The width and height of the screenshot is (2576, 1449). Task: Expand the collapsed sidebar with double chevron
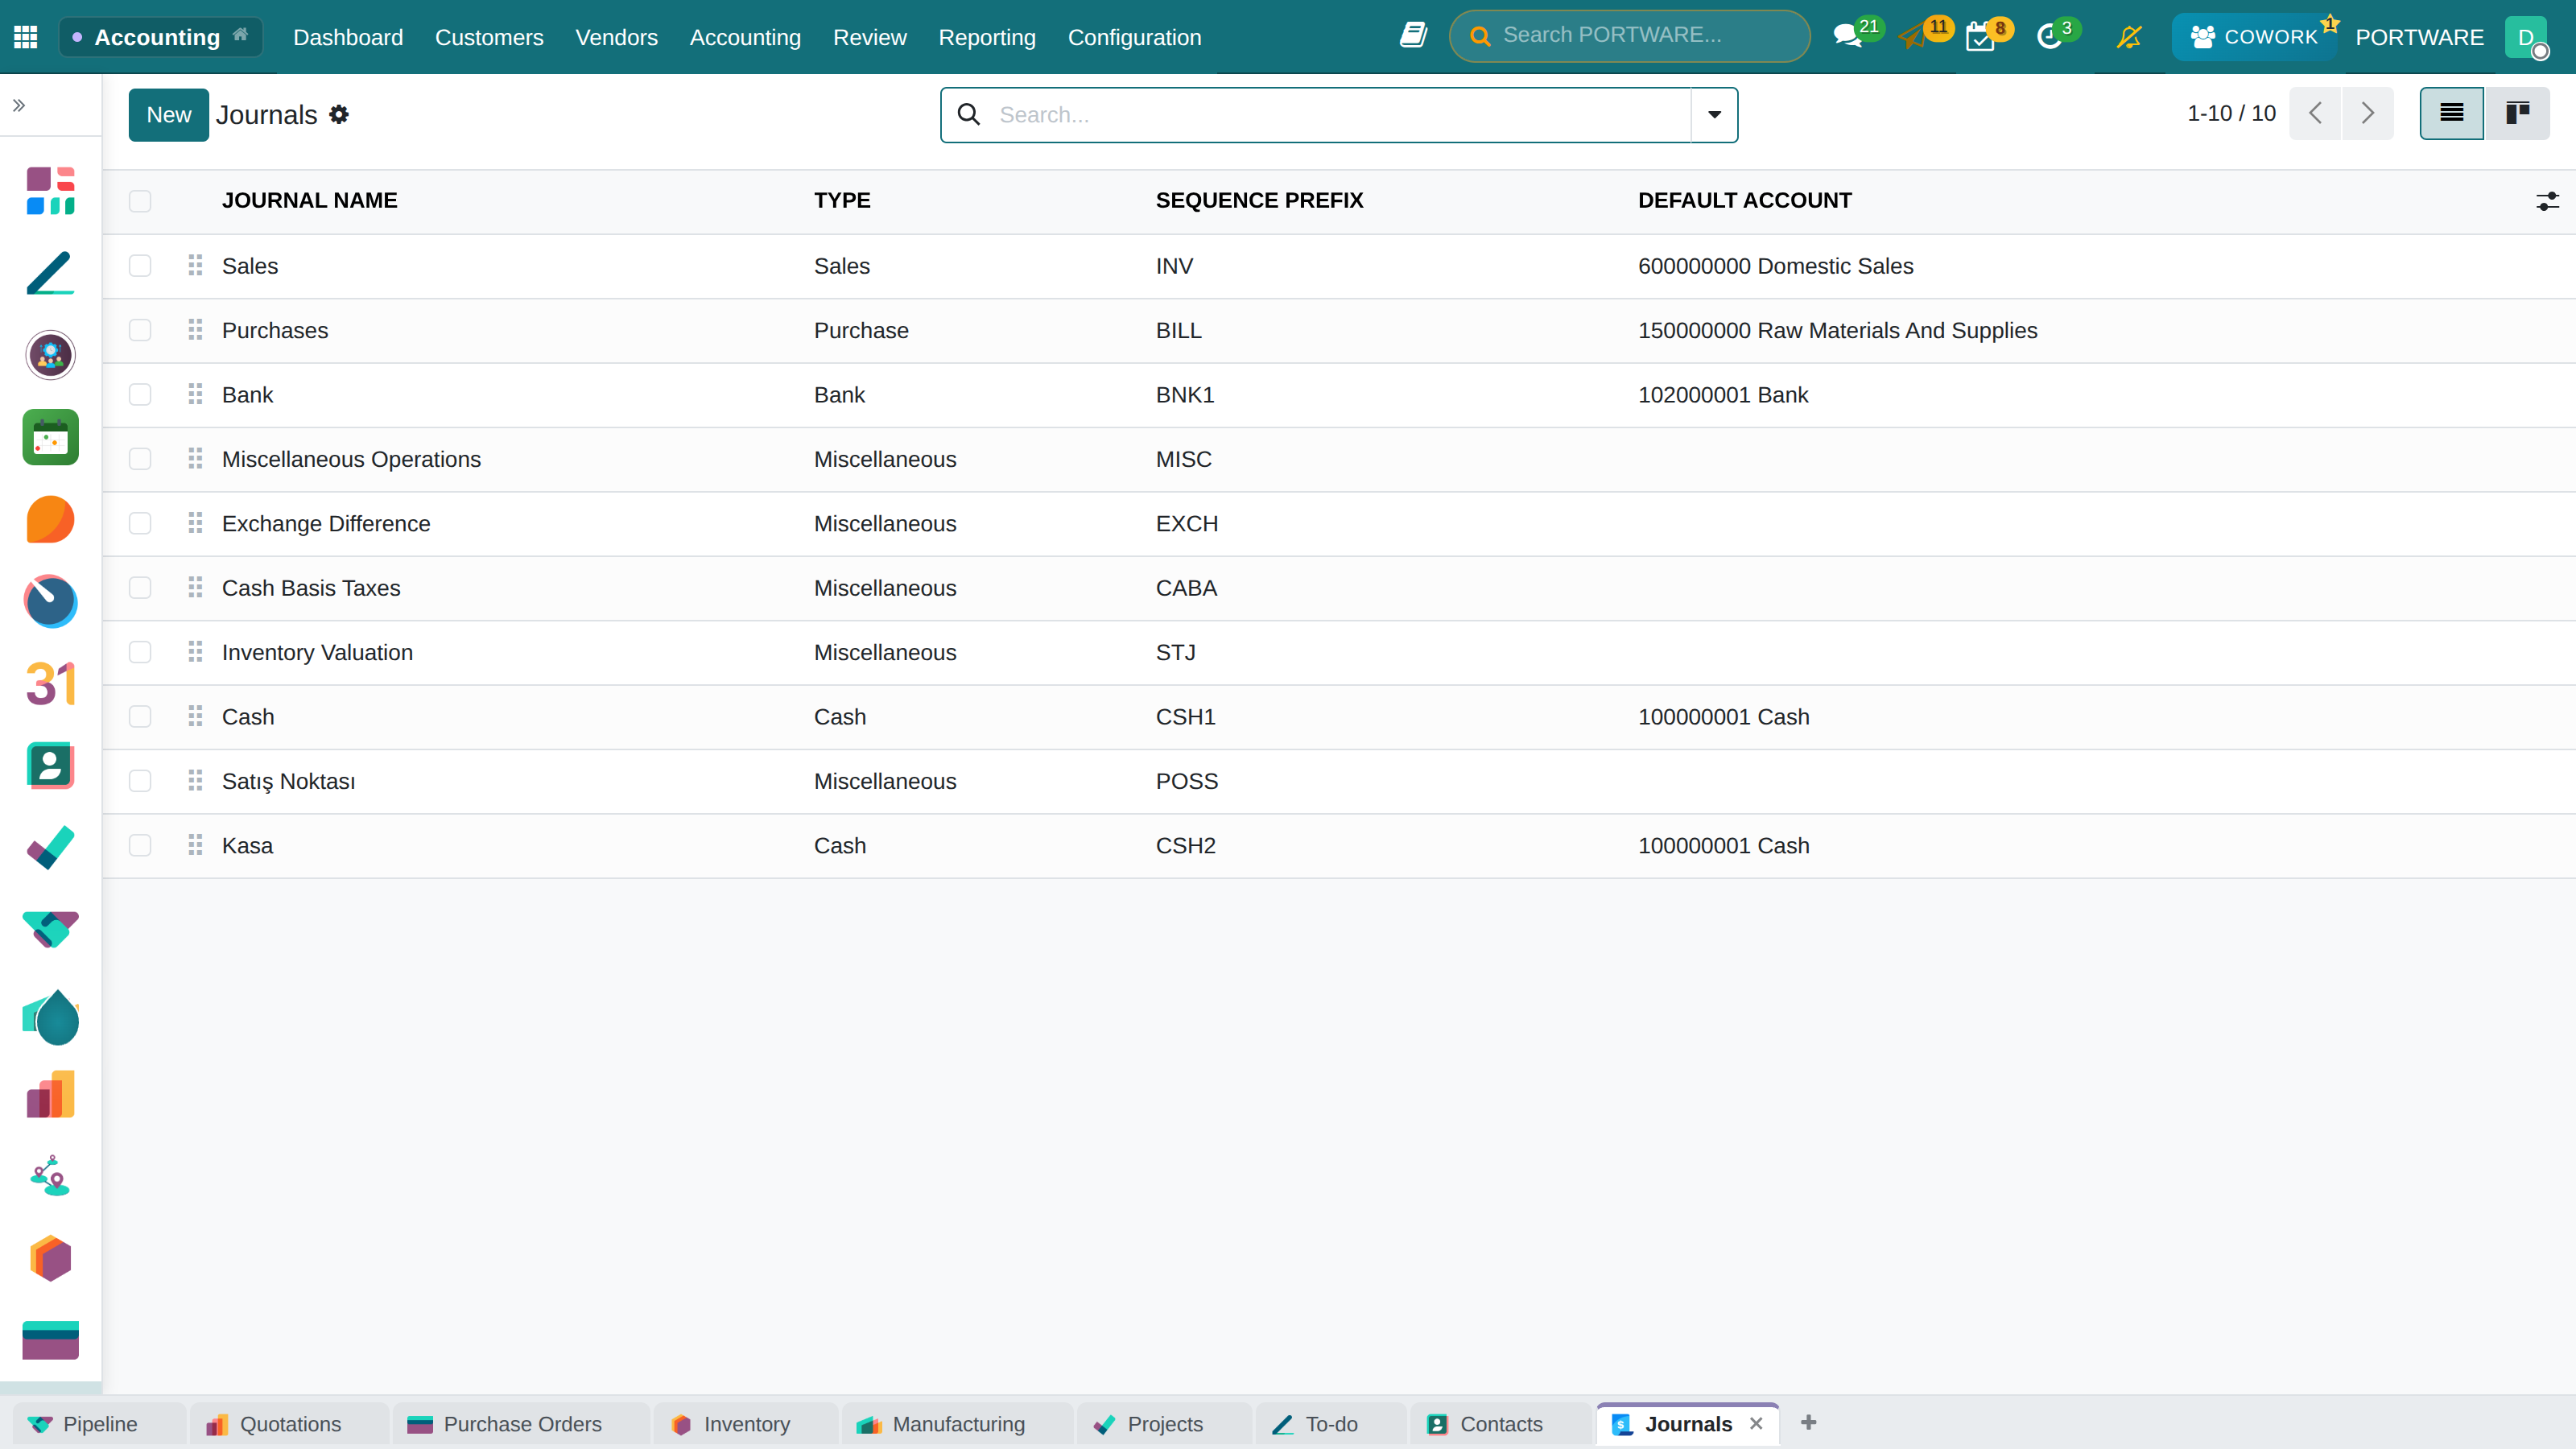point(19,105)
